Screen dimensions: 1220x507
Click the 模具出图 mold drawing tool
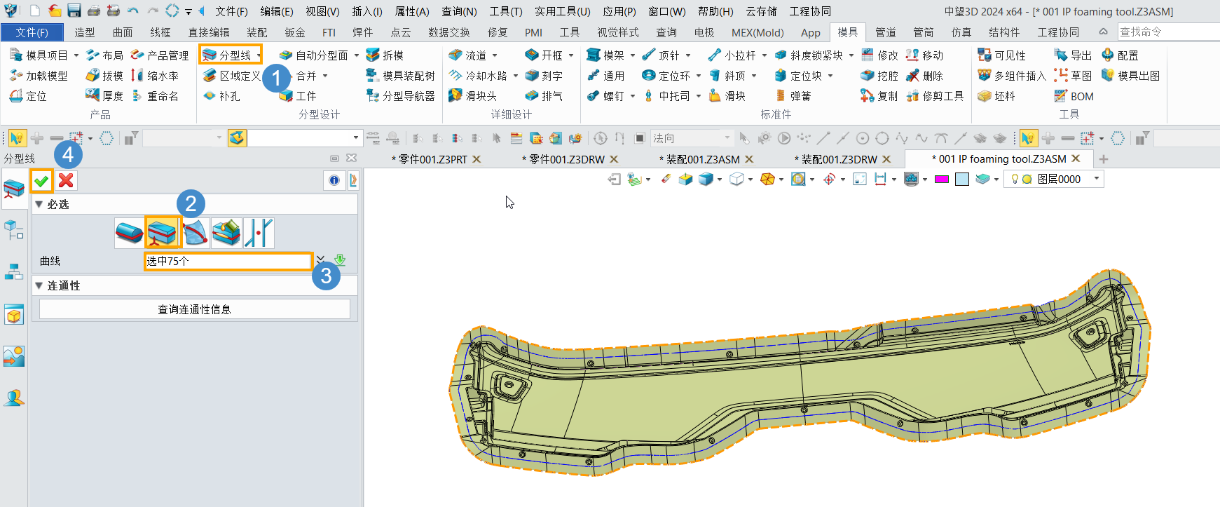1130,75
